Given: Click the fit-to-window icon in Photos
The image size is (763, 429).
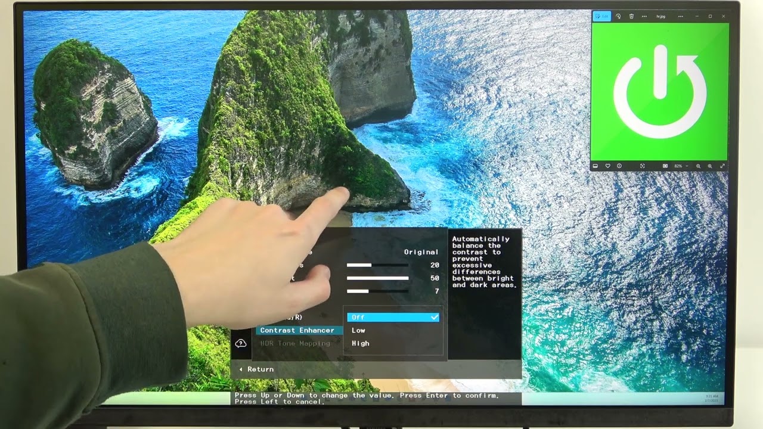Looking at the screenshot, I should tap(643, 166).
